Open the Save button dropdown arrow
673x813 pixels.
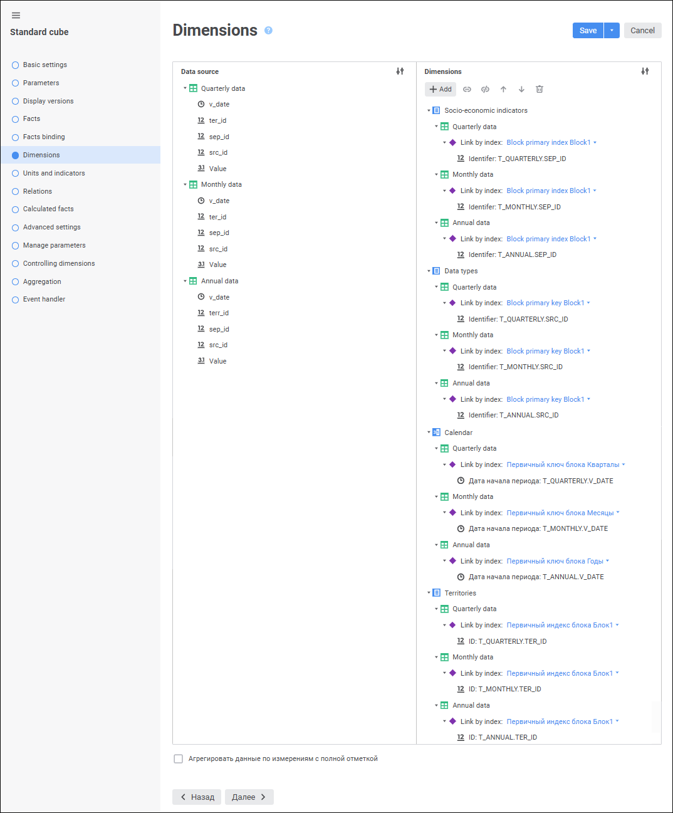tap(612, 30)
